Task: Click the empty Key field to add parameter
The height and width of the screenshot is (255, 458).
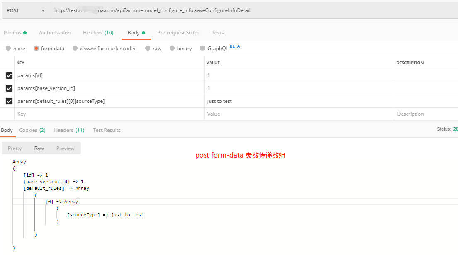Action: point(83,114)
